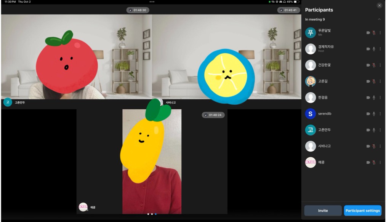Mute 한걸음's microphone
Screen dimensions: 386x222
pos(374,97)
